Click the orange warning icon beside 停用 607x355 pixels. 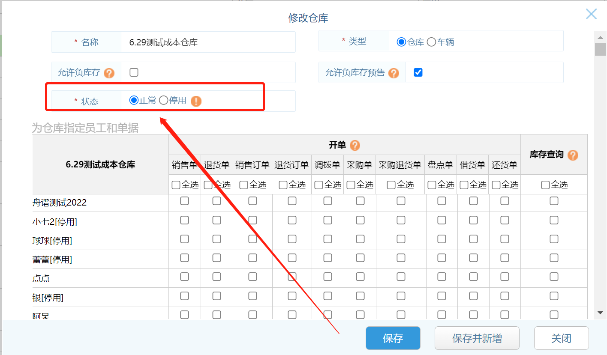click(196, 101)
